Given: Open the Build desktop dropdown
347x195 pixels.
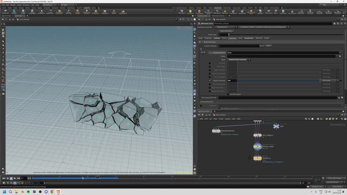Looking at the screenshot, I should (50, 5).
